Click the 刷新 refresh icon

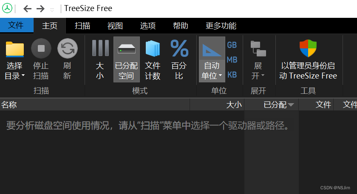tap(68, 48)
